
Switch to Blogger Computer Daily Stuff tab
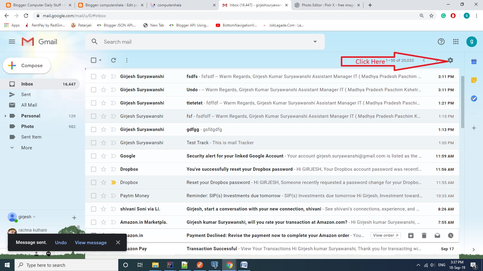tap(39, 5)
